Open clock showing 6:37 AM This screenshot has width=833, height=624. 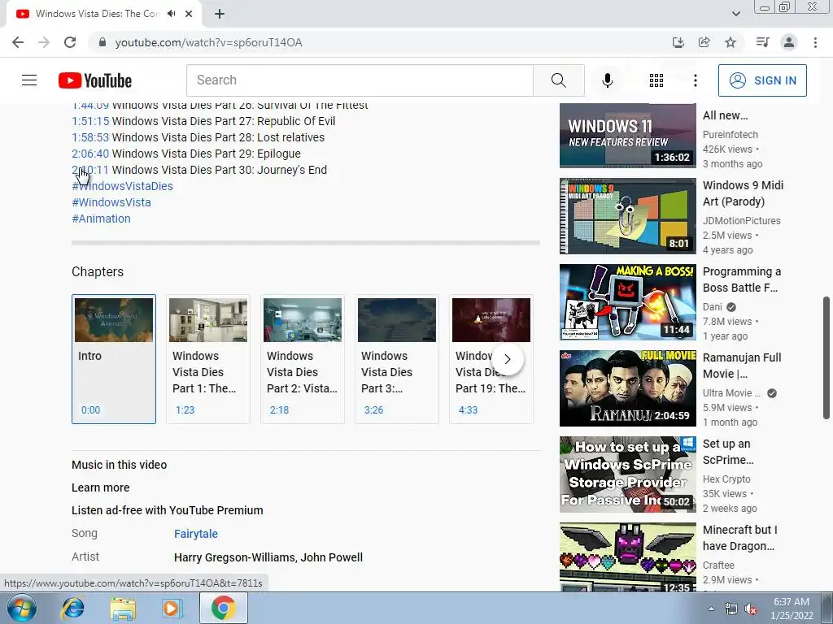tap(792, 609)
